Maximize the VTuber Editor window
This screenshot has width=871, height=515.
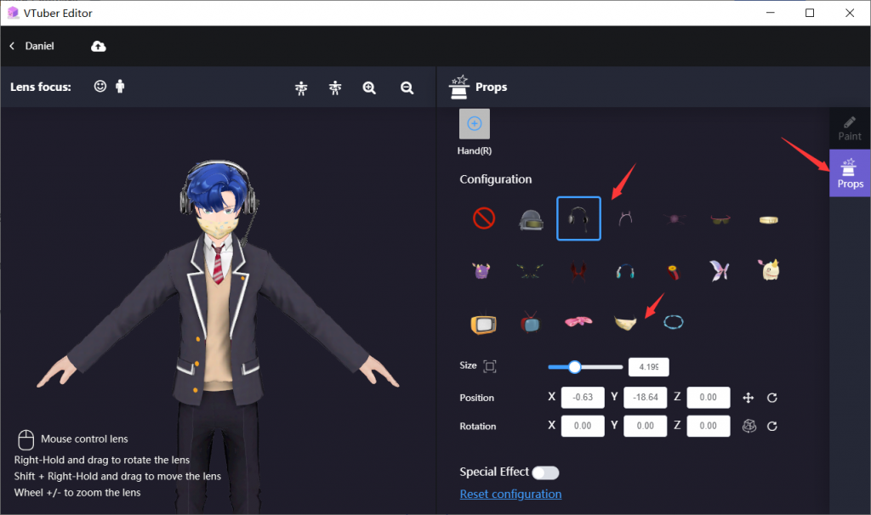[x=810, y=13]
